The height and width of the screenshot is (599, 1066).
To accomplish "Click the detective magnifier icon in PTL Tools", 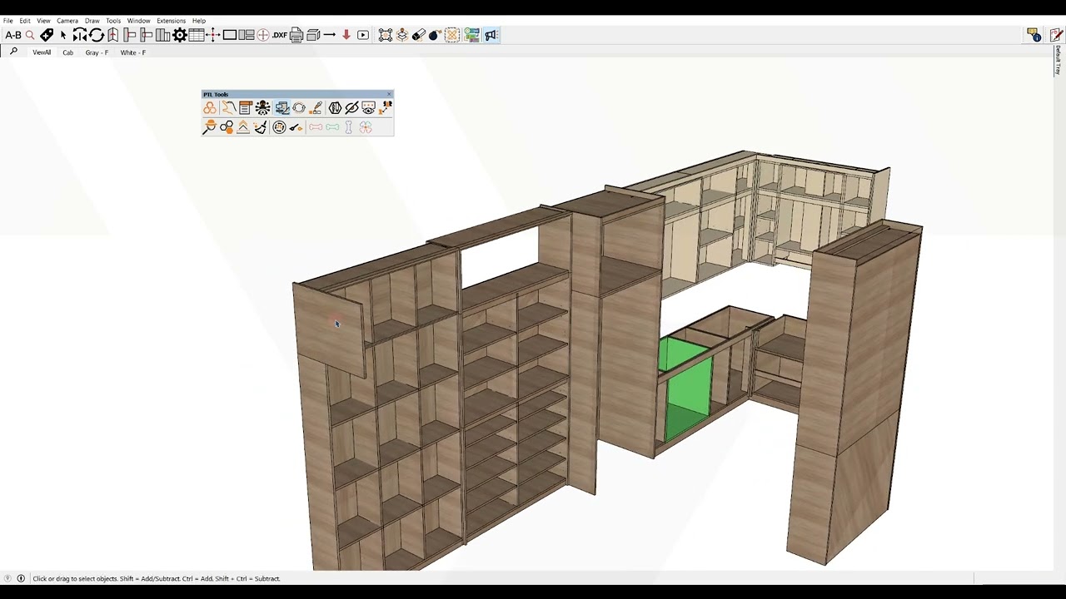I will point(209,127).
